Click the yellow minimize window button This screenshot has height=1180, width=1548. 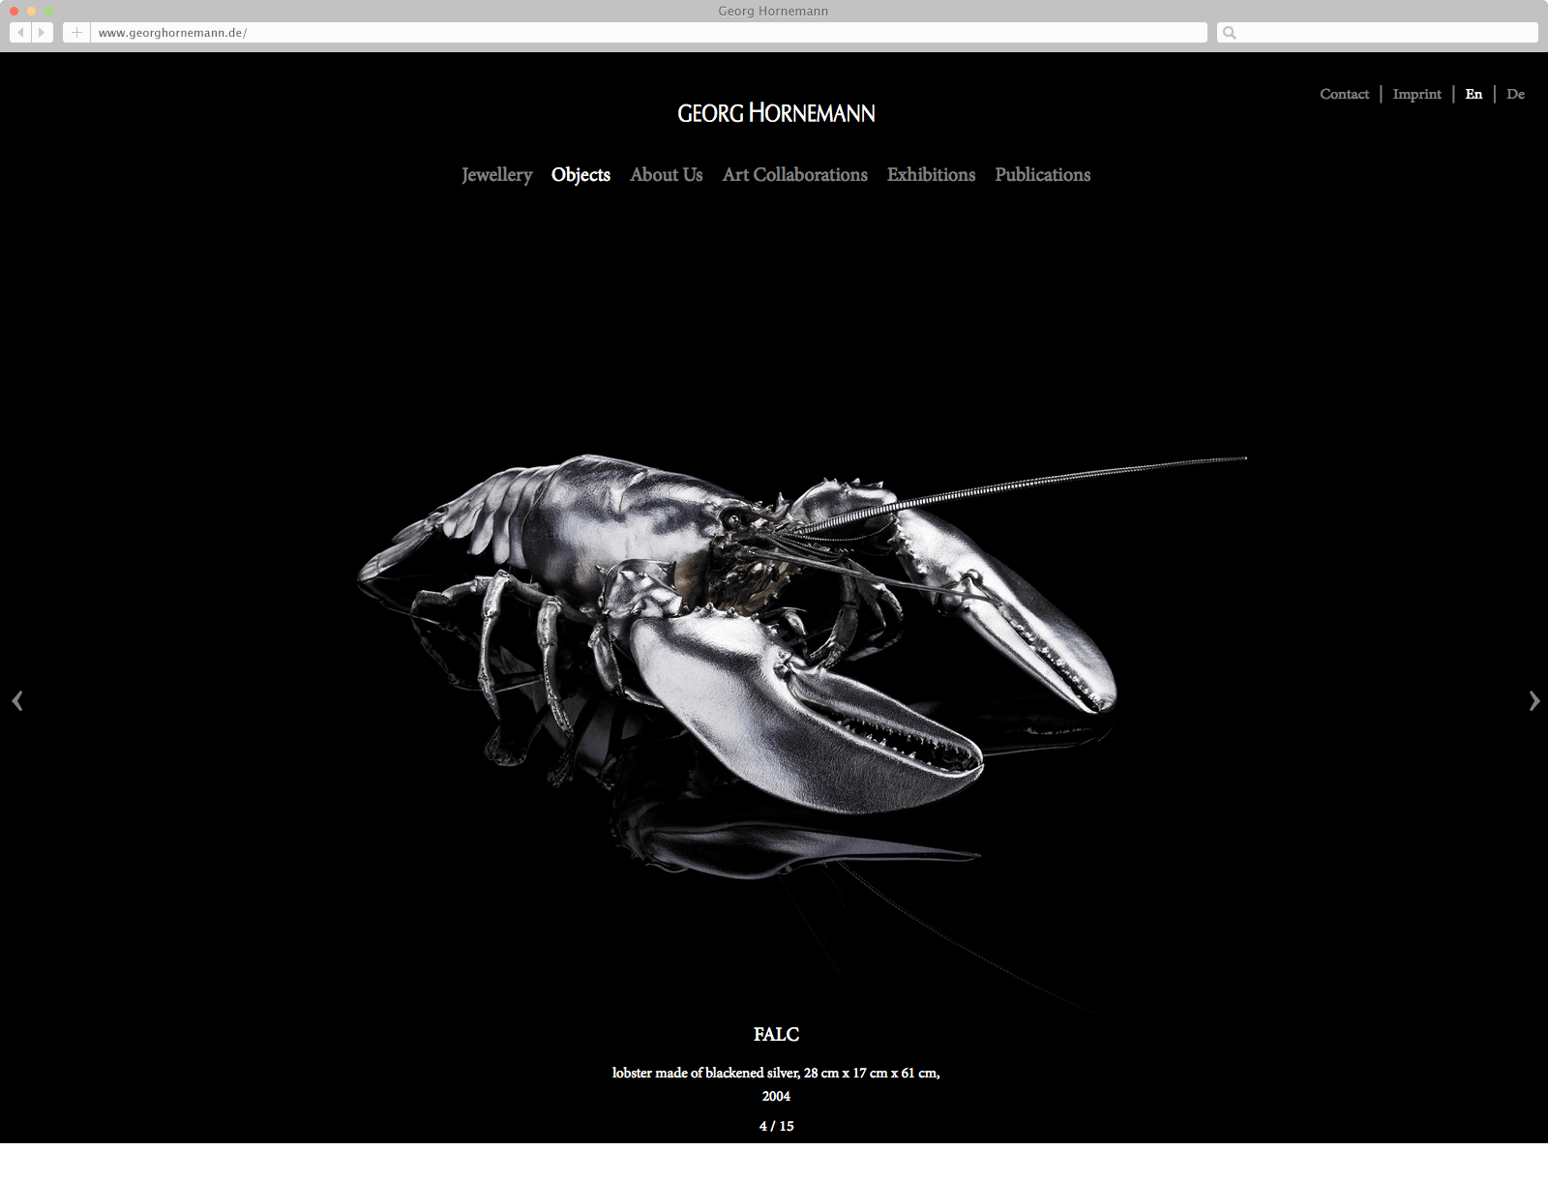coord(31,11)
